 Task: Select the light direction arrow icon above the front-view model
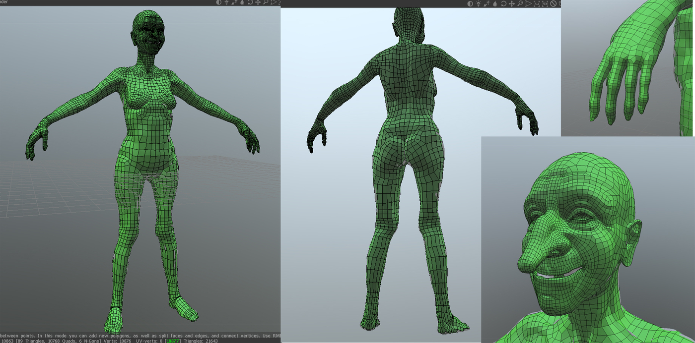(234, 2)
